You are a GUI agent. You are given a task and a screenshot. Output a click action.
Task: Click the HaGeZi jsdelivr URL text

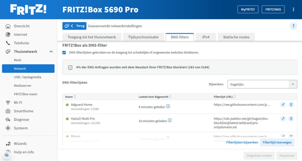click(x=241, y=123)
